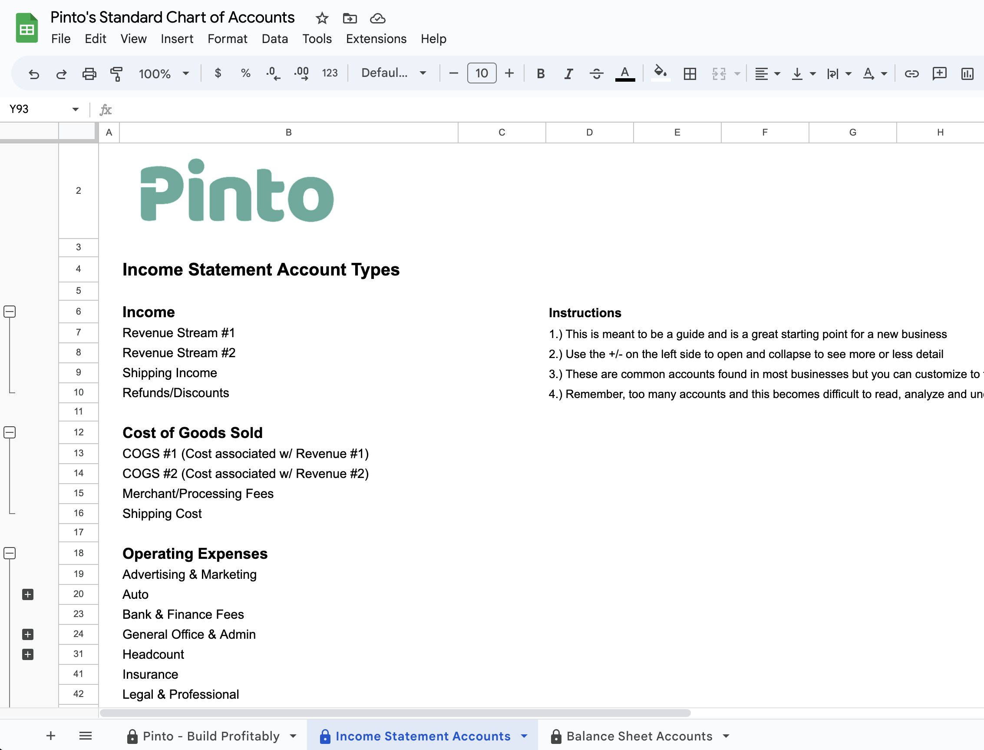Open the Help menu
This screenshot has width=984, height=750.
[433, 39]
